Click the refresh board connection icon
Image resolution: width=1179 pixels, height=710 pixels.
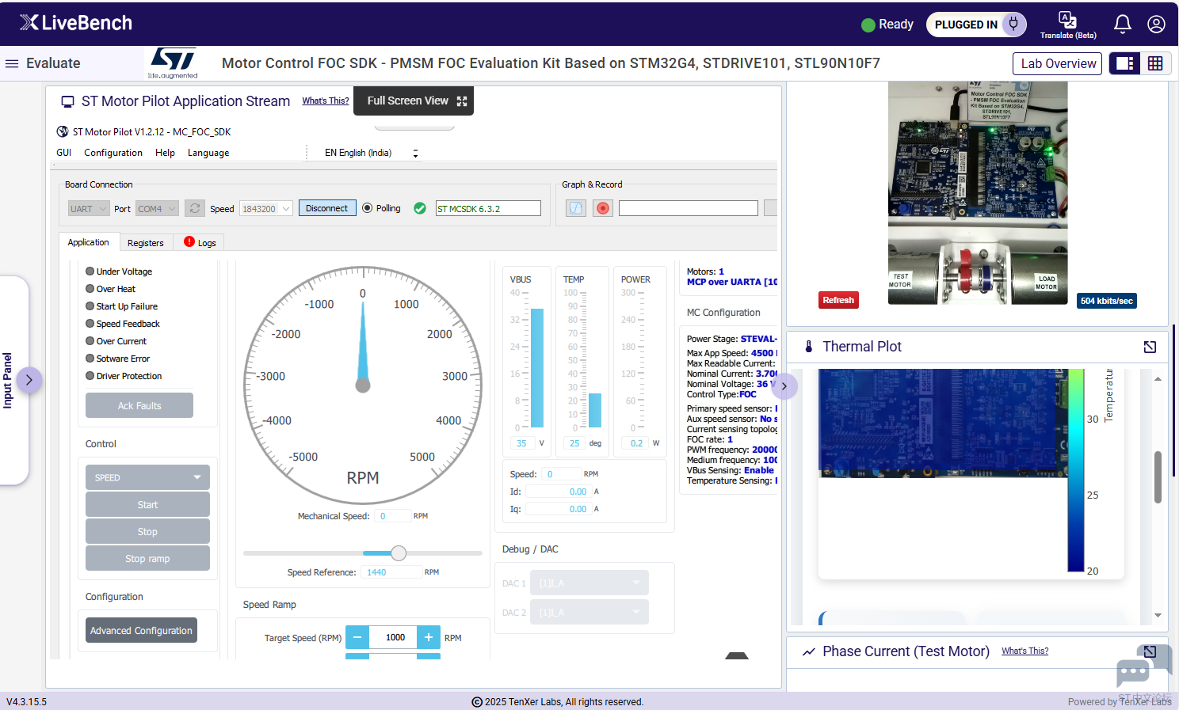(x=194, y=208)
